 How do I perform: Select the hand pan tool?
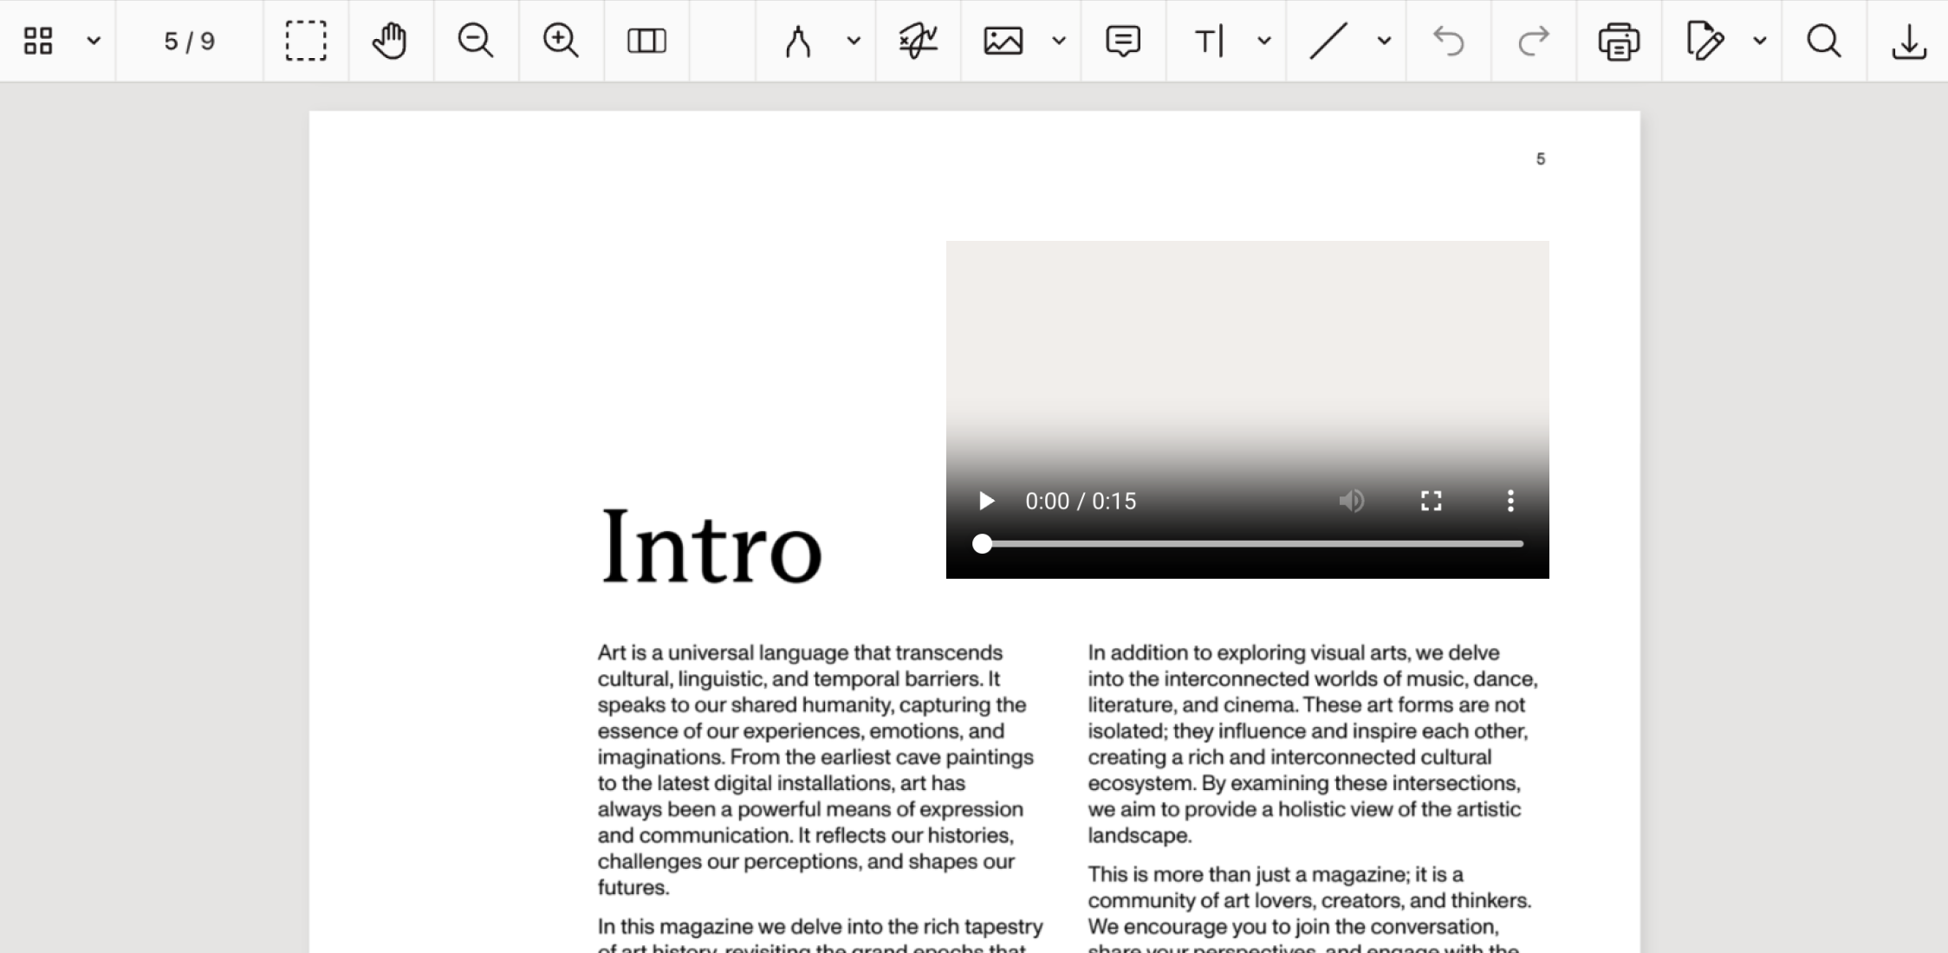point(390,40)
